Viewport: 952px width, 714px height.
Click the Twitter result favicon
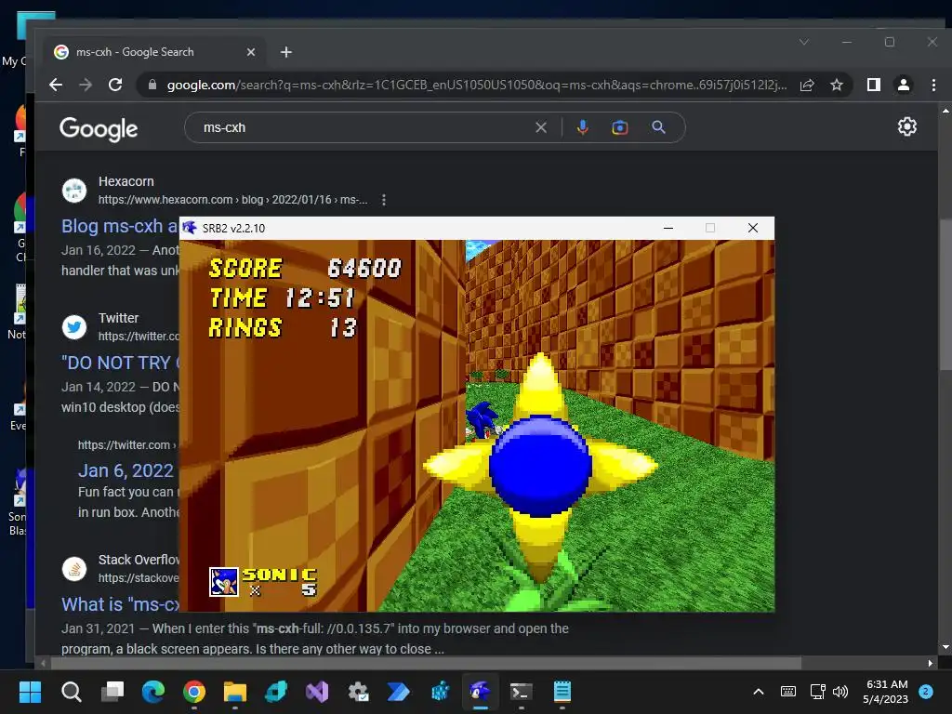pos(74,326)
